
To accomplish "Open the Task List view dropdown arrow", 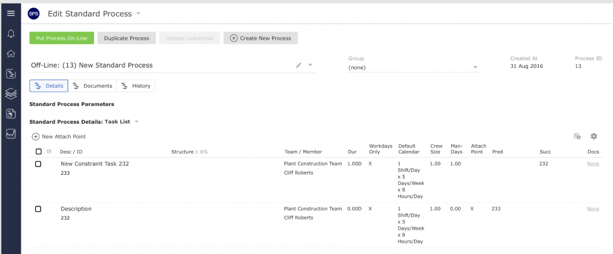I will [136, 121].
